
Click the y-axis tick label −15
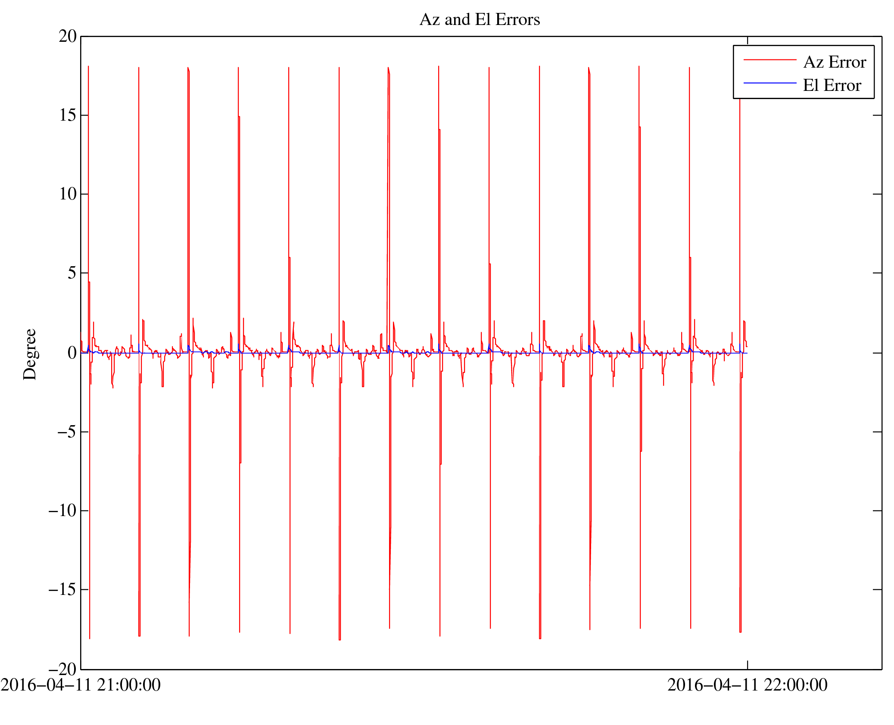[x=62, y=590]
